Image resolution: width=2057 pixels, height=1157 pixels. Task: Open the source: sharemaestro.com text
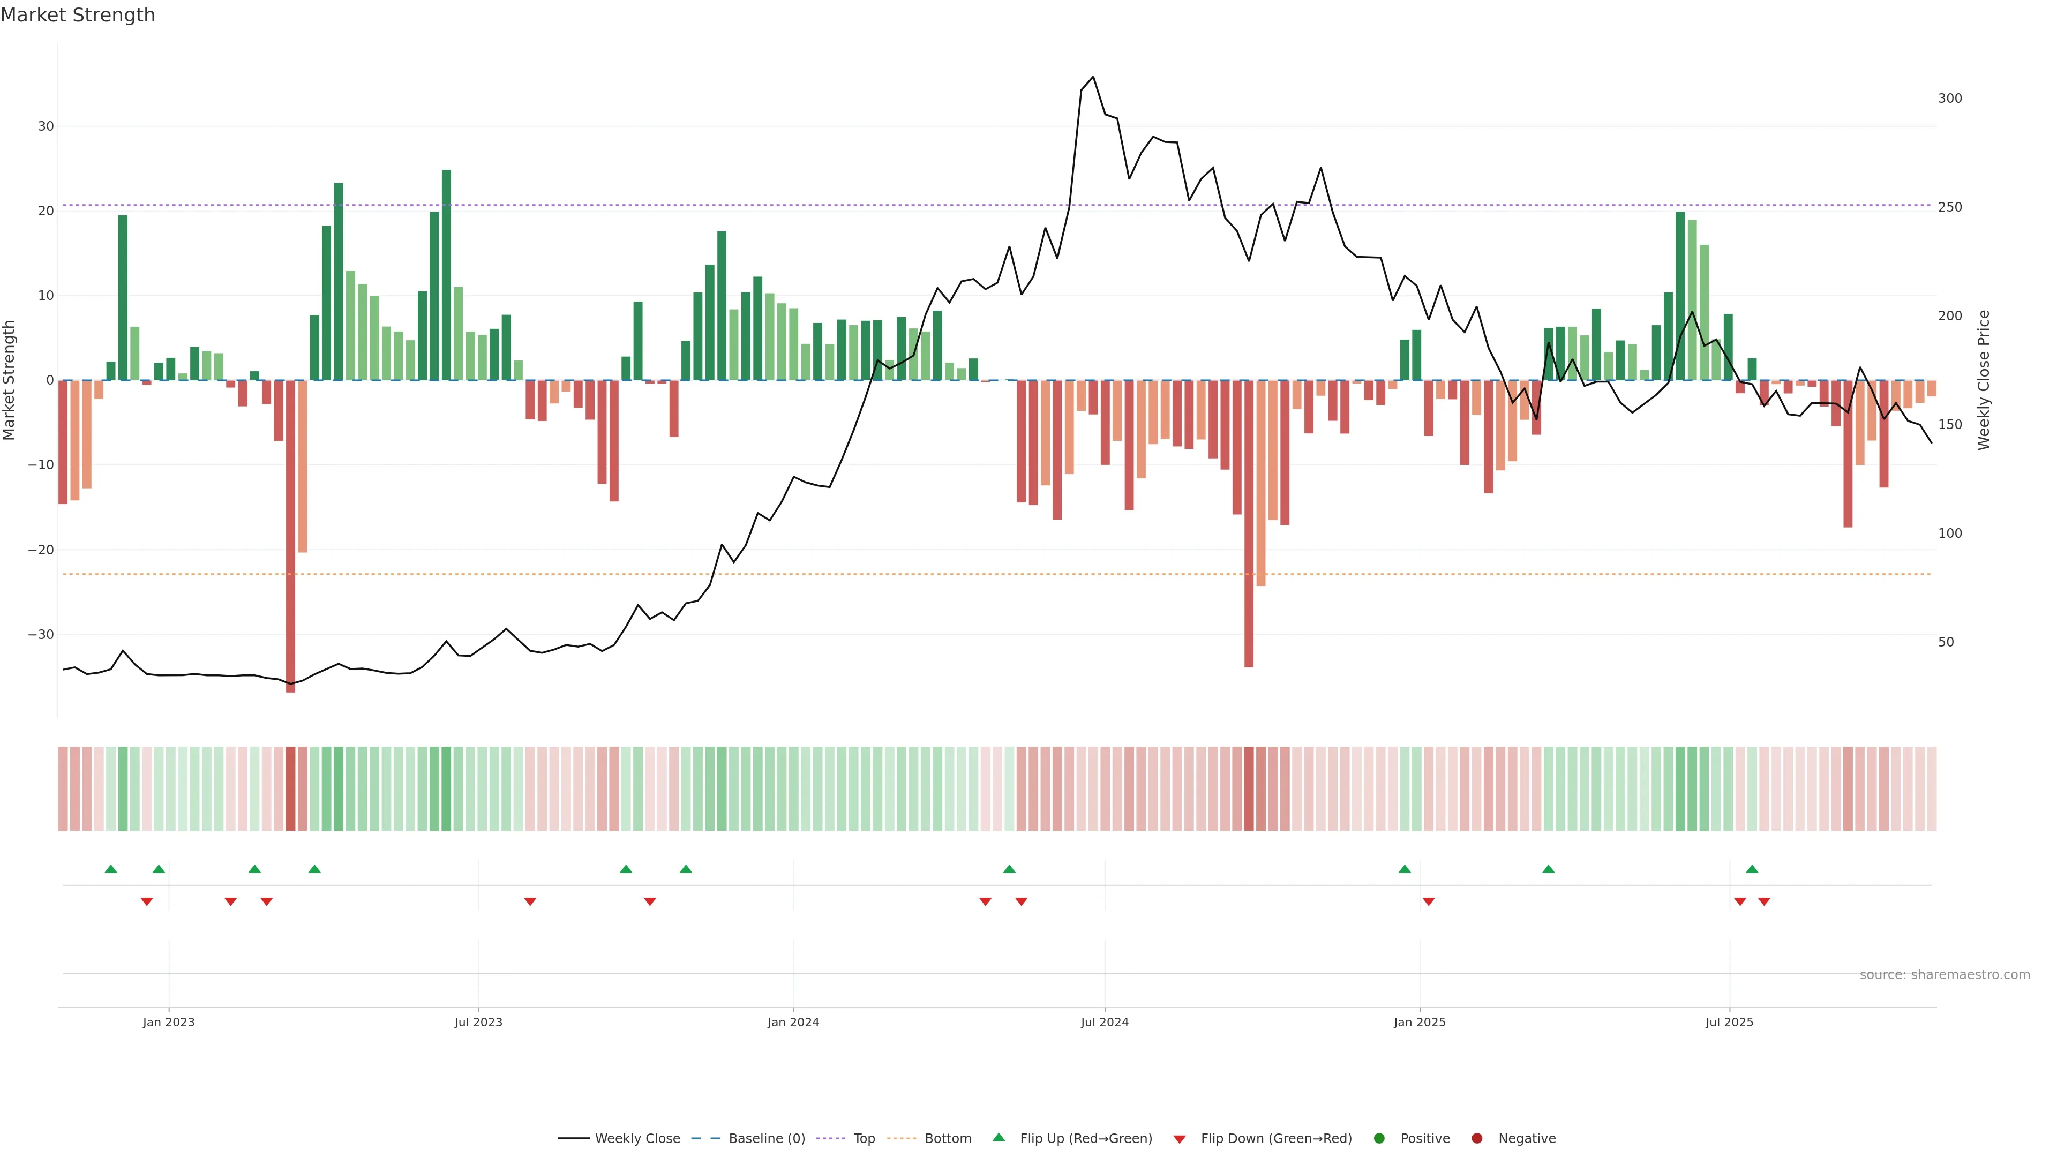pyautogui.click(x=1945, y=975)
